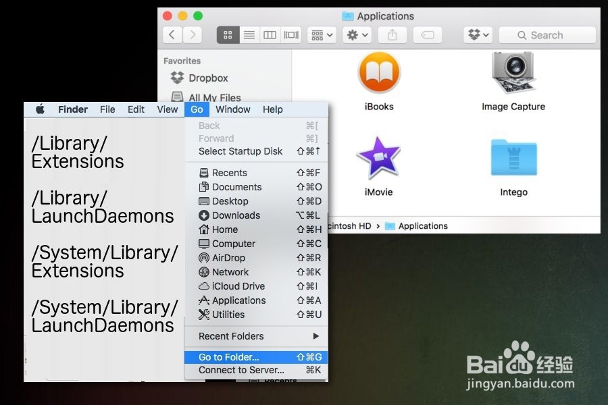Click the Edit Tags toolbar button
This screenshot has width=608, height=405.
pyautogui.click(x=428, y=35)
